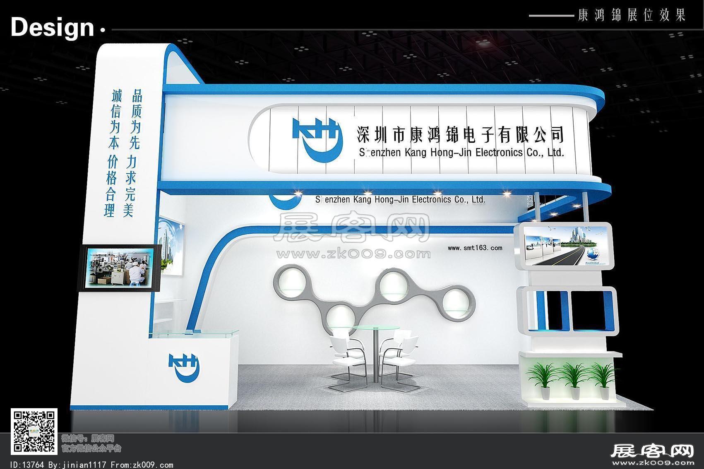Click the Design heading text

point(53,27)
